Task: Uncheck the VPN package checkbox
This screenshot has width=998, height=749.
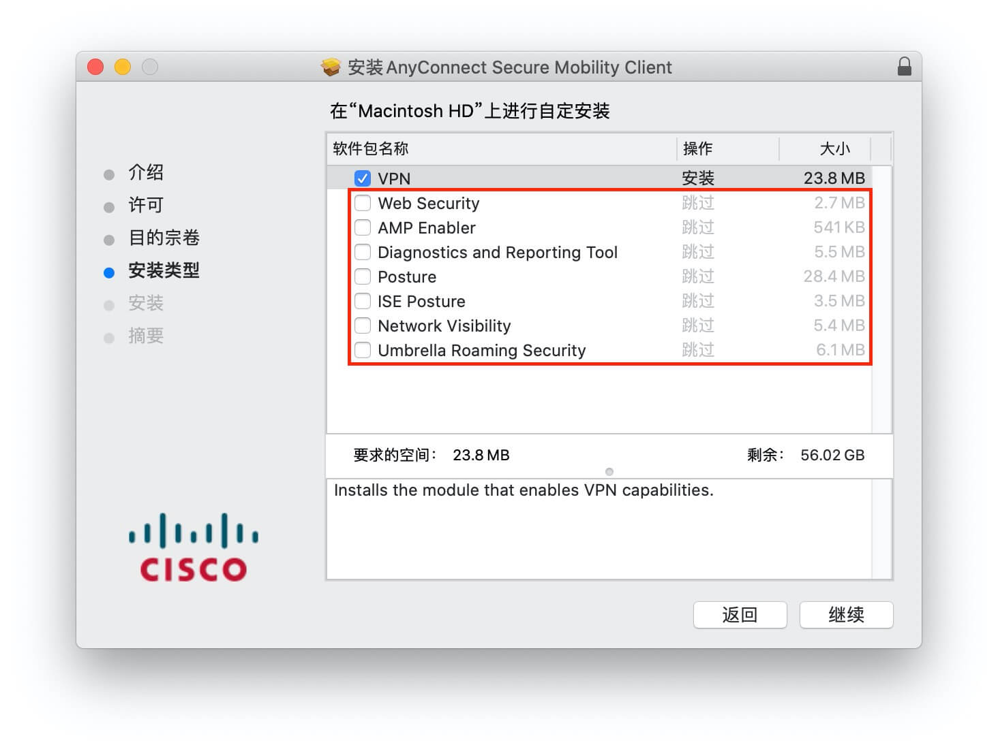Action: point(363,178)
